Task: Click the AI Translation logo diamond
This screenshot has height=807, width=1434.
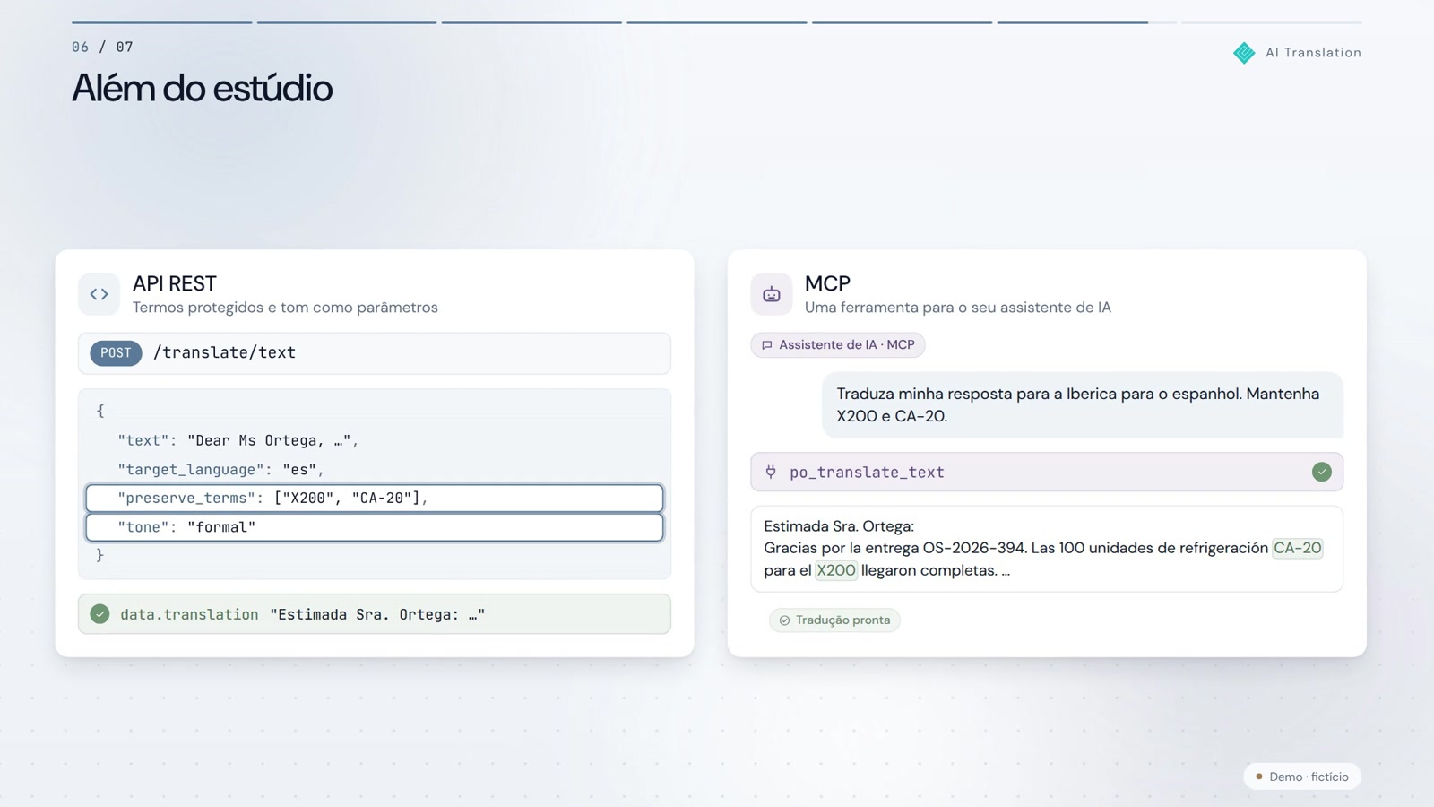Action: pos(1244,53)
